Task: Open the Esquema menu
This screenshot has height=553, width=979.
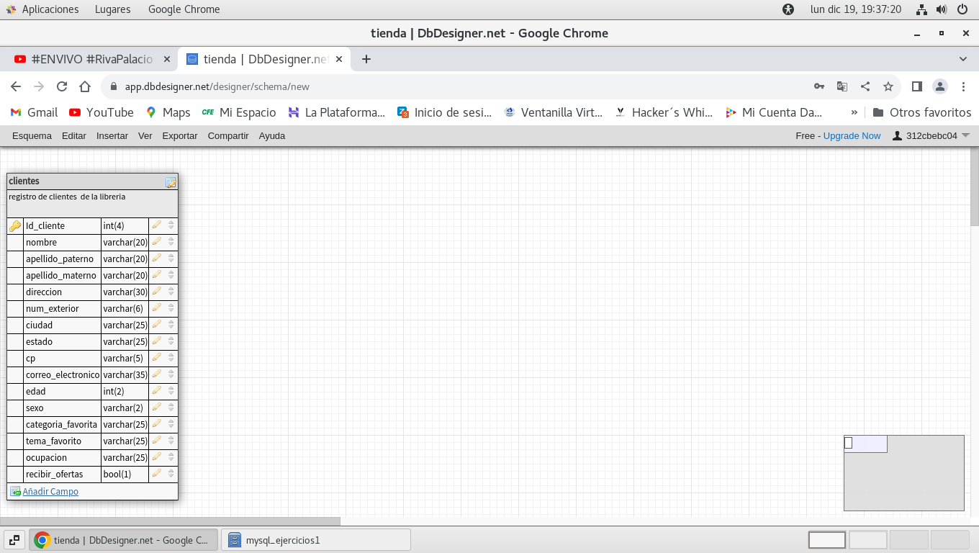Action: coord(32,135)
